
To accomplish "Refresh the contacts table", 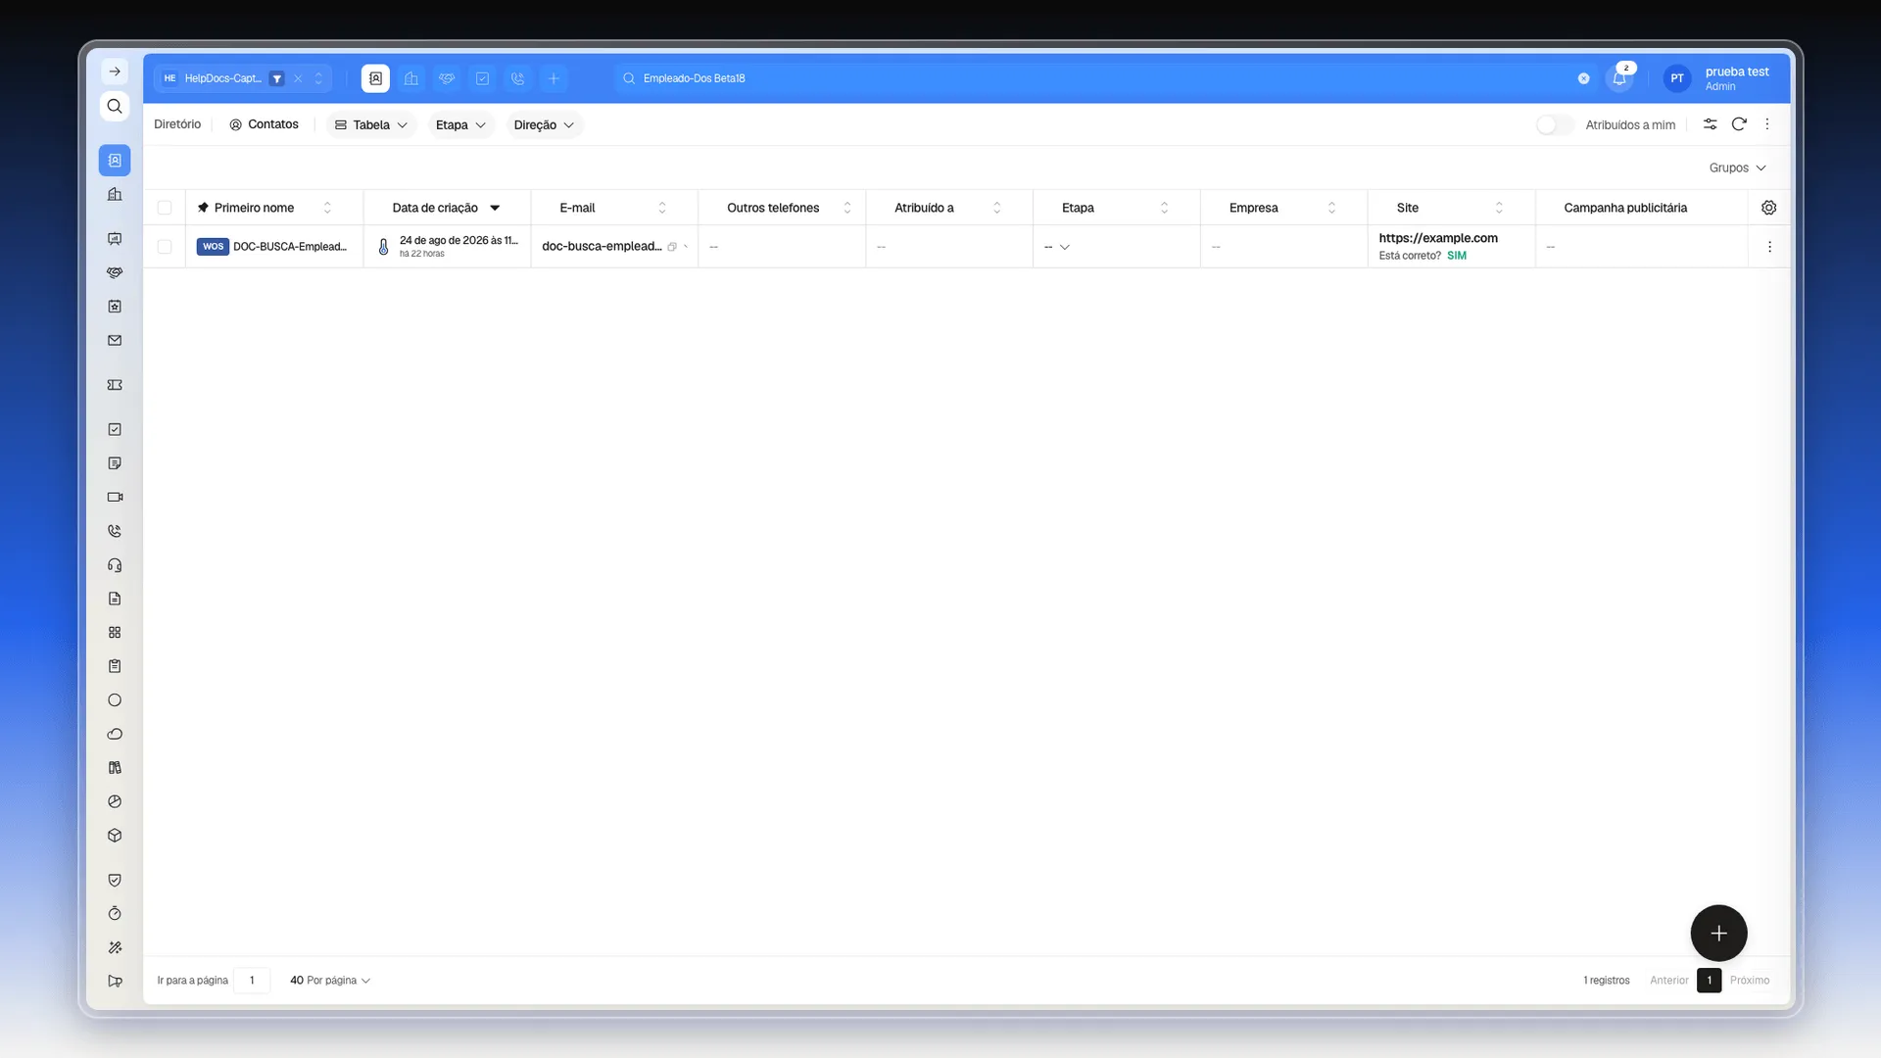I will pyautogui.click(x=1739, y=124).
